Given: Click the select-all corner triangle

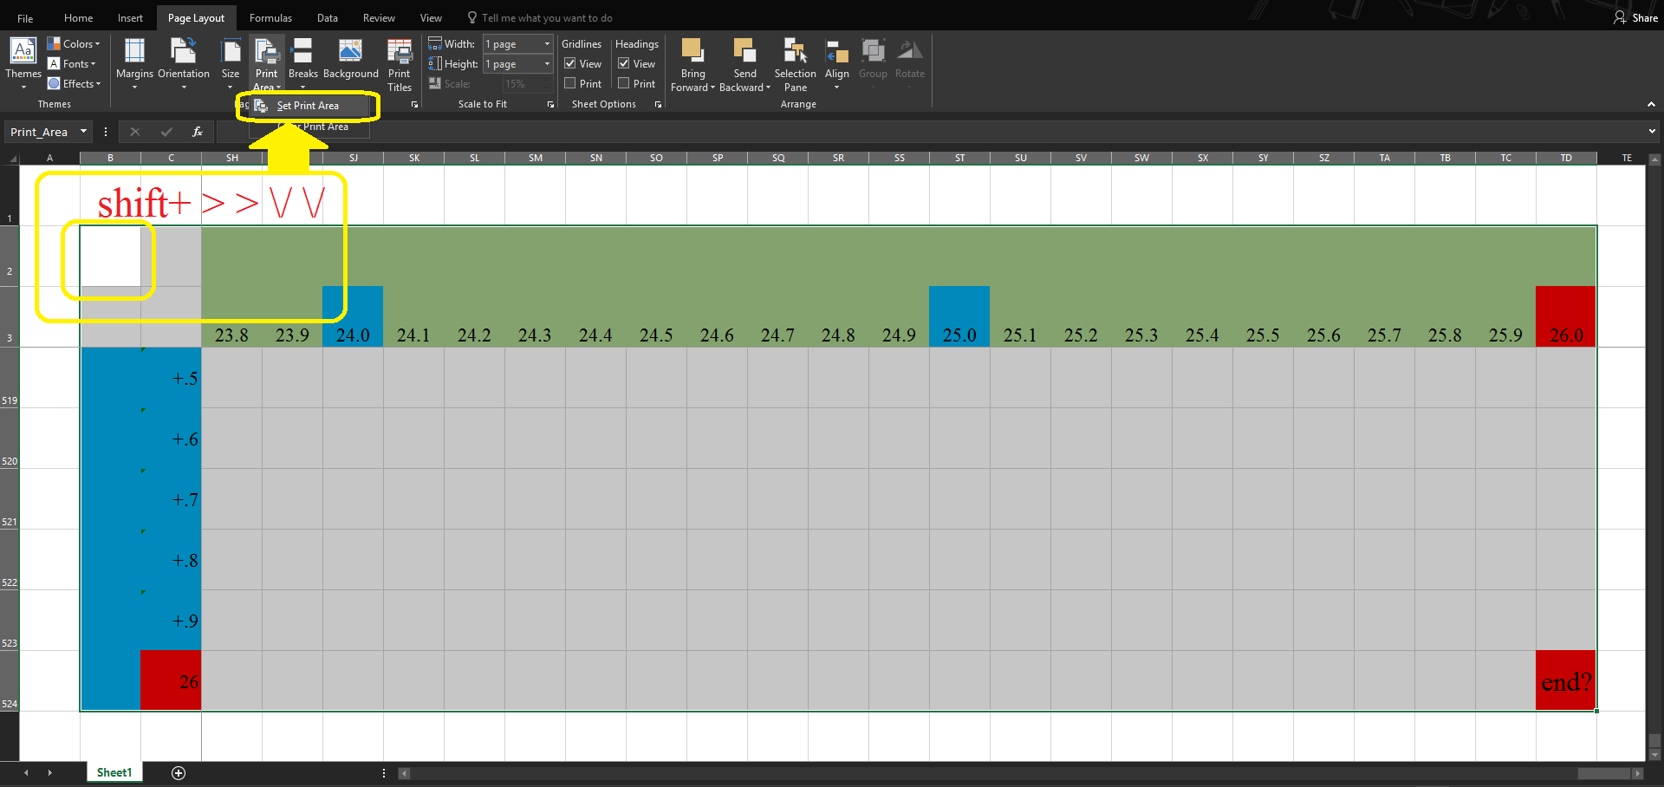Looking at the screenshot, I should (13, 159).
